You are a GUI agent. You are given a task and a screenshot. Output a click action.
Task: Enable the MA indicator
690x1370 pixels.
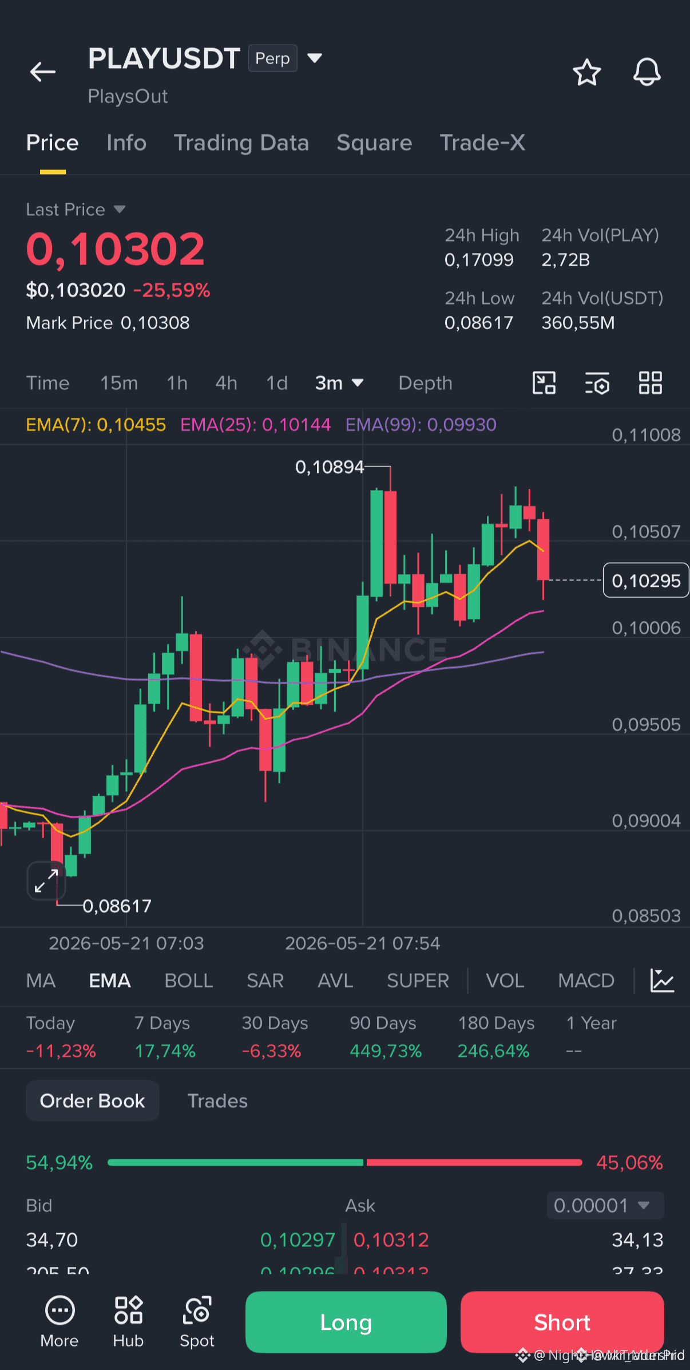(41, 981)
